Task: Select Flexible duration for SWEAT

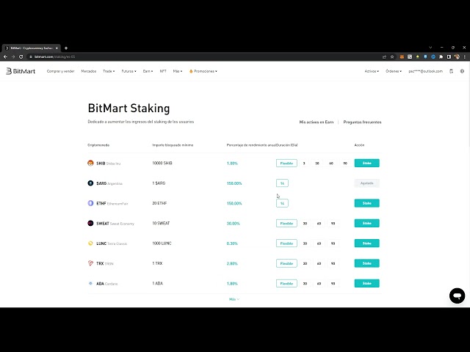Action: pos(286,223)
